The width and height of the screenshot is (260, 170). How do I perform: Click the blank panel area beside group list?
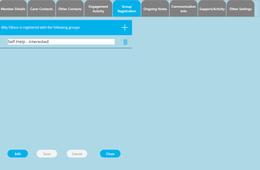coord(196,93)
